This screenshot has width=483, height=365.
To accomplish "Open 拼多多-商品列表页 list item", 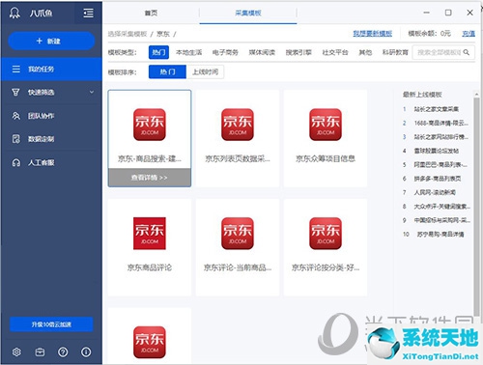I will click(438, 179).
